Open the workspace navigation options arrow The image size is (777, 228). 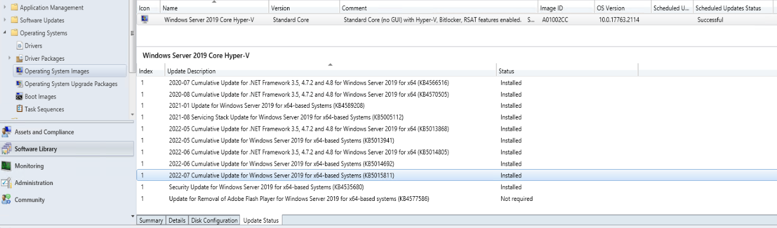pos(132,217)
